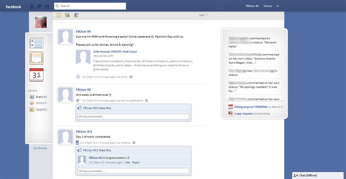Open FBUser #11 profile name

(x=84, y=132)
